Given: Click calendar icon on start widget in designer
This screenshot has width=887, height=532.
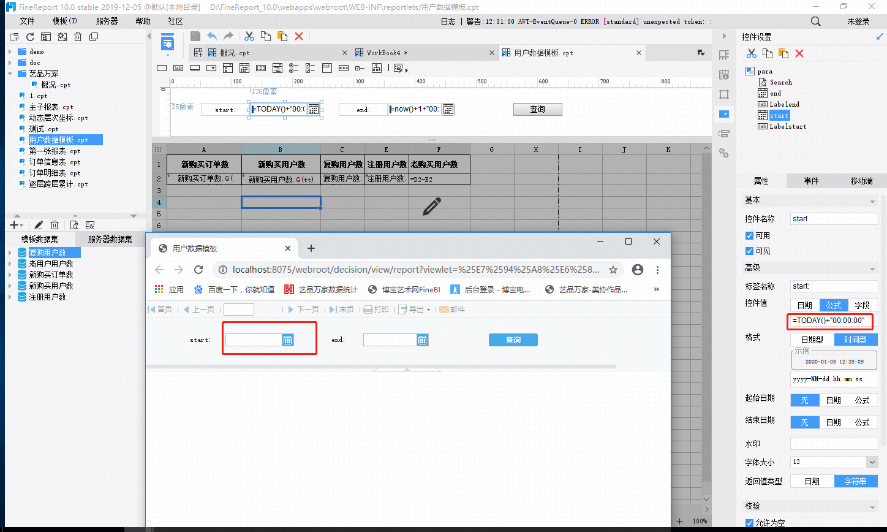Looking at the screenshot, I should tap(313, 109).
